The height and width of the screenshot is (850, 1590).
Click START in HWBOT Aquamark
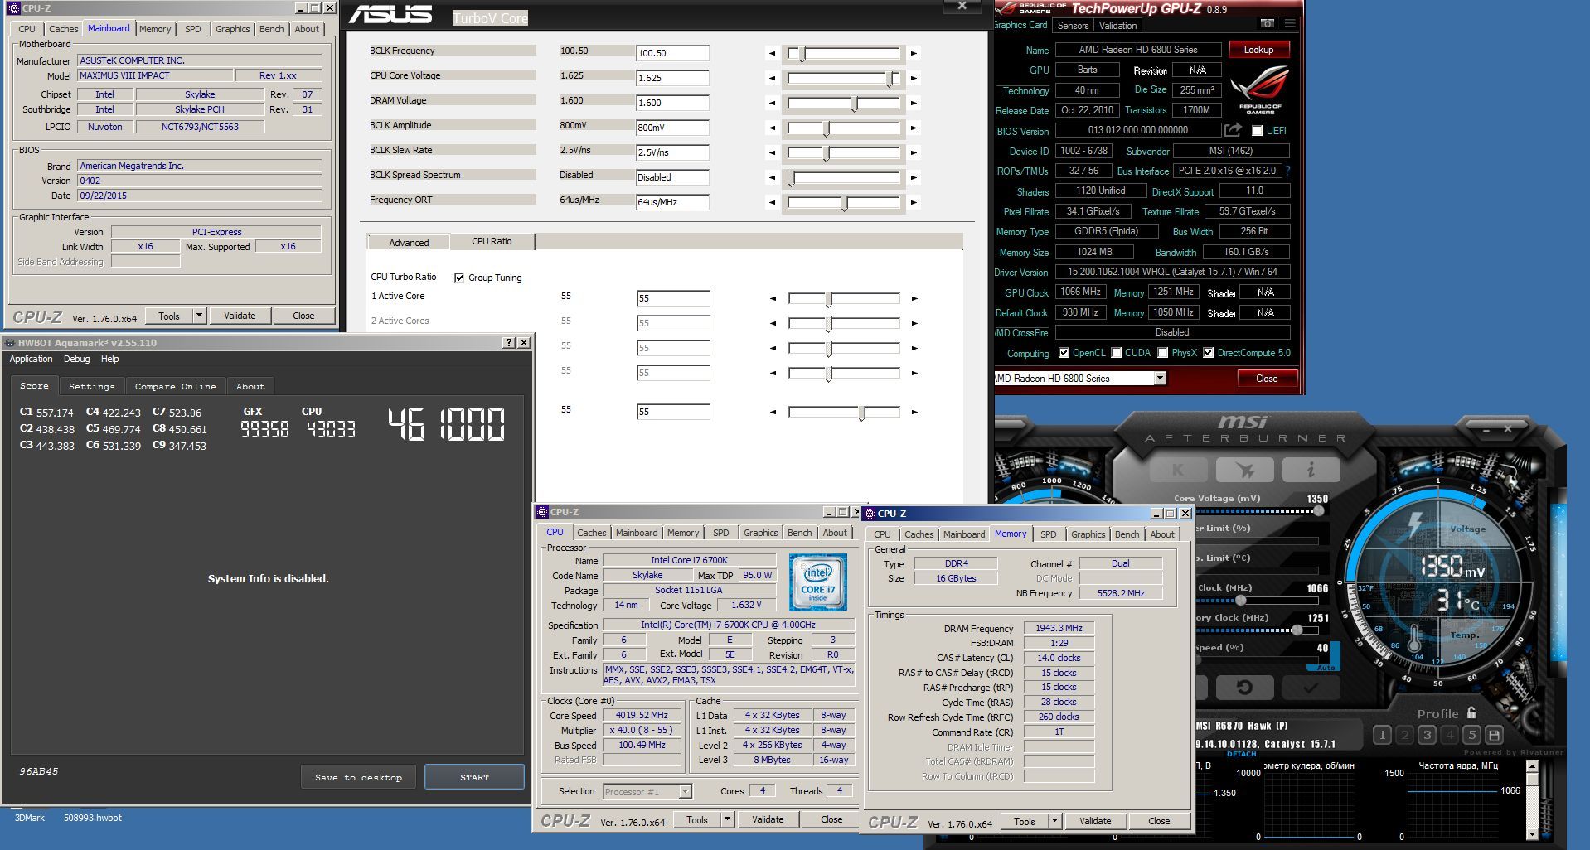[474, 777]
